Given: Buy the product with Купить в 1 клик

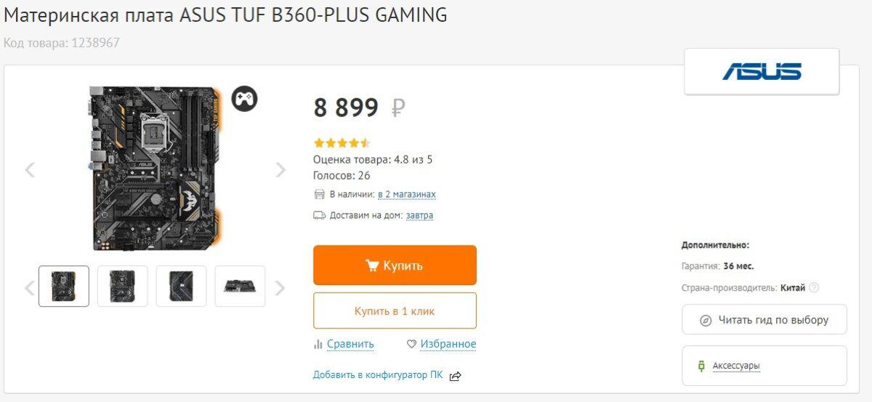Looking at the screenshot, I should tap(395, 310).
